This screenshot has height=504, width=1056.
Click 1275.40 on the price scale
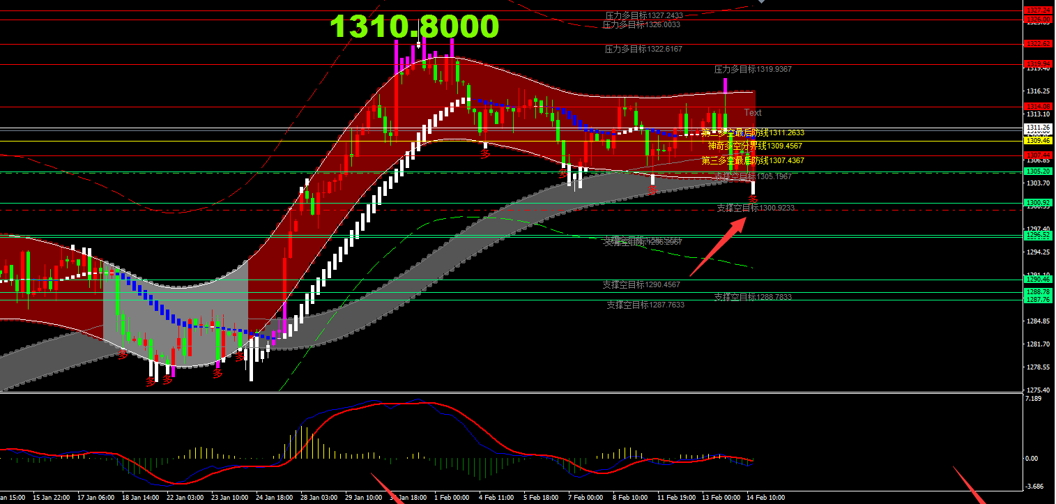pyautogui.click(x=1038, y=390)
